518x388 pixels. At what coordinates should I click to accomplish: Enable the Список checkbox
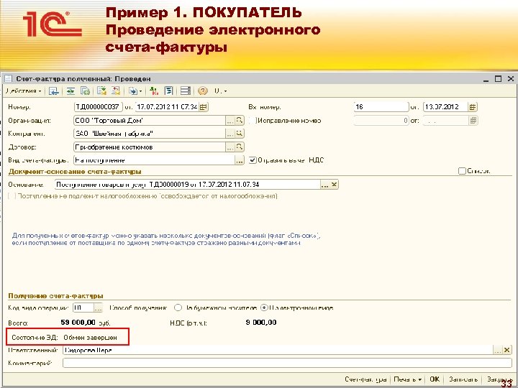click(x=462, y=171)
